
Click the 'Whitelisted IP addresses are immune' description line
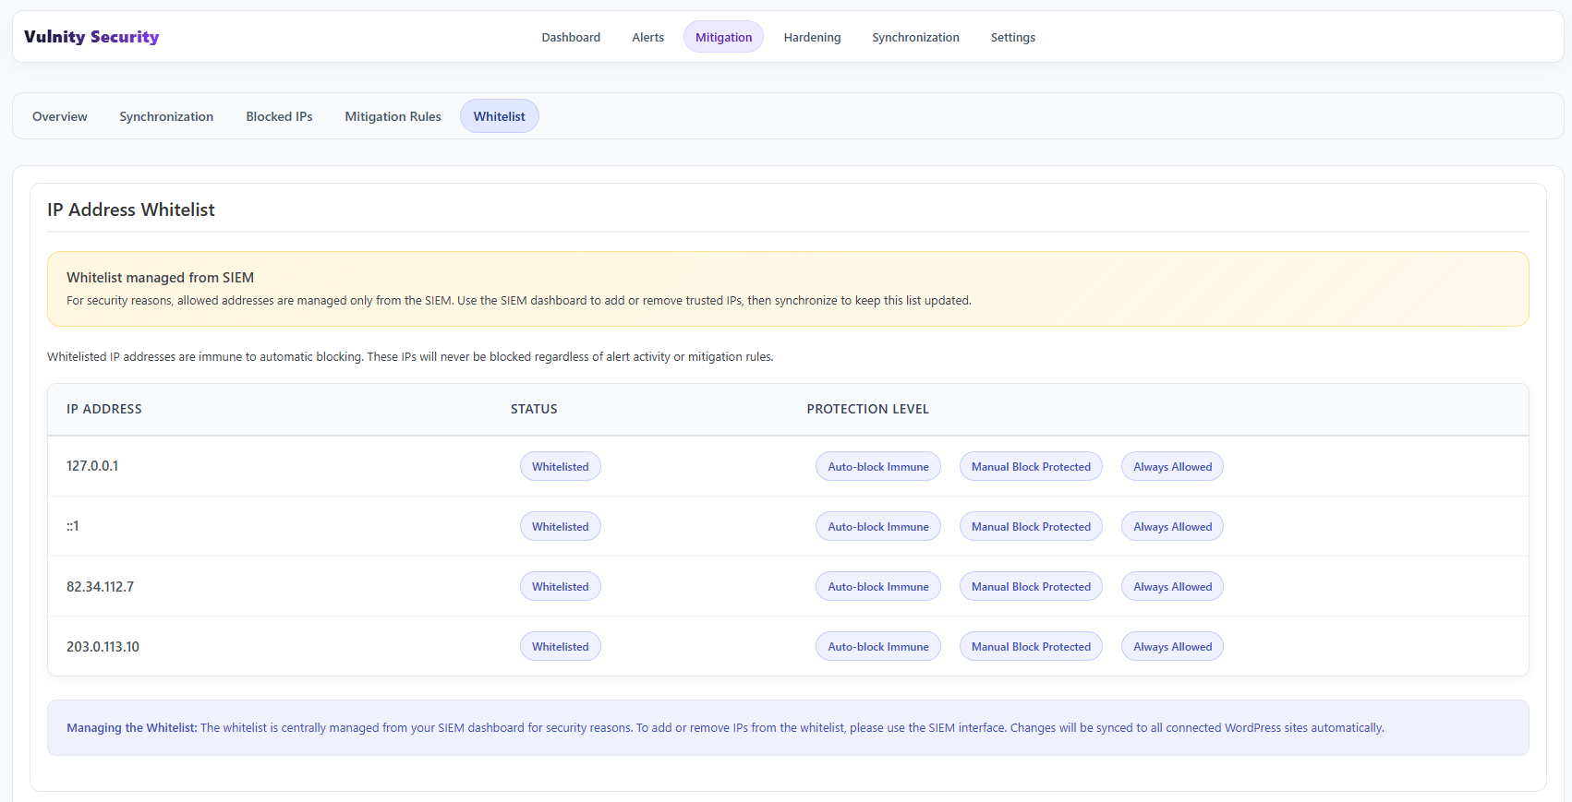coord(410,356)
